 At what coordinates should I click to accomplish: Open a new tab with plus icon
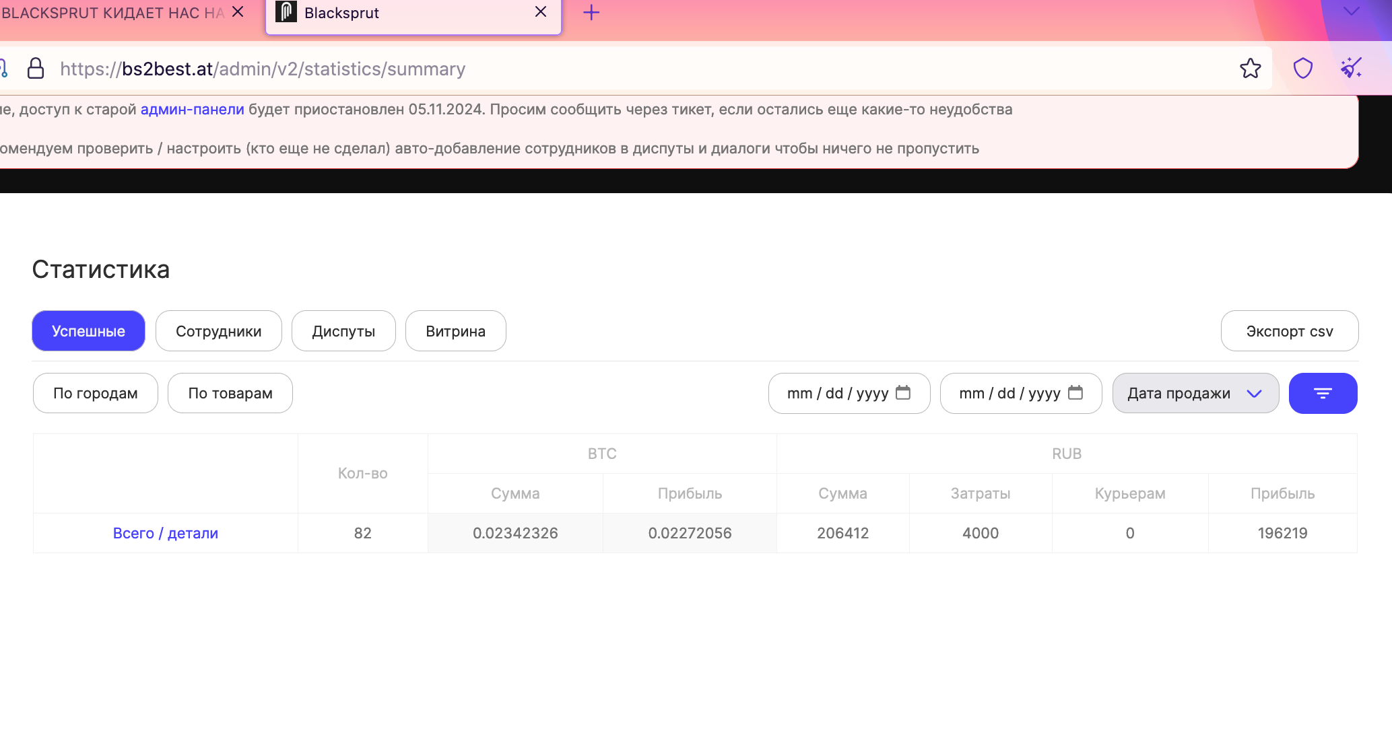[591, 12]
